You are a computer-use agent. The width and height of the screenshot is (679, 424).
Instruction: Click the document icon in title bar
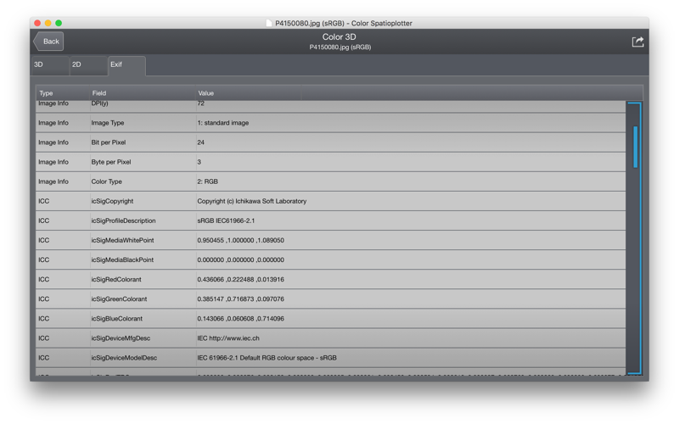tap(268, 23)
